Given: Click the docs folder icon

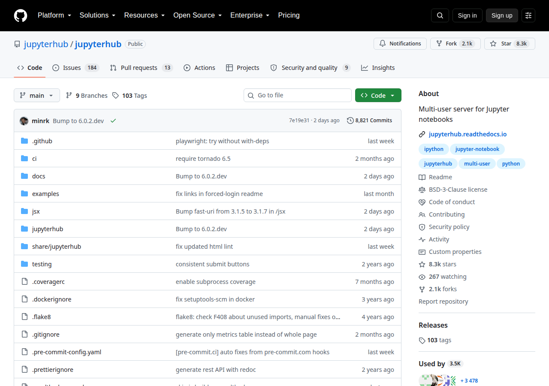Looking at the screenshot, I should (x=24, y=176).
